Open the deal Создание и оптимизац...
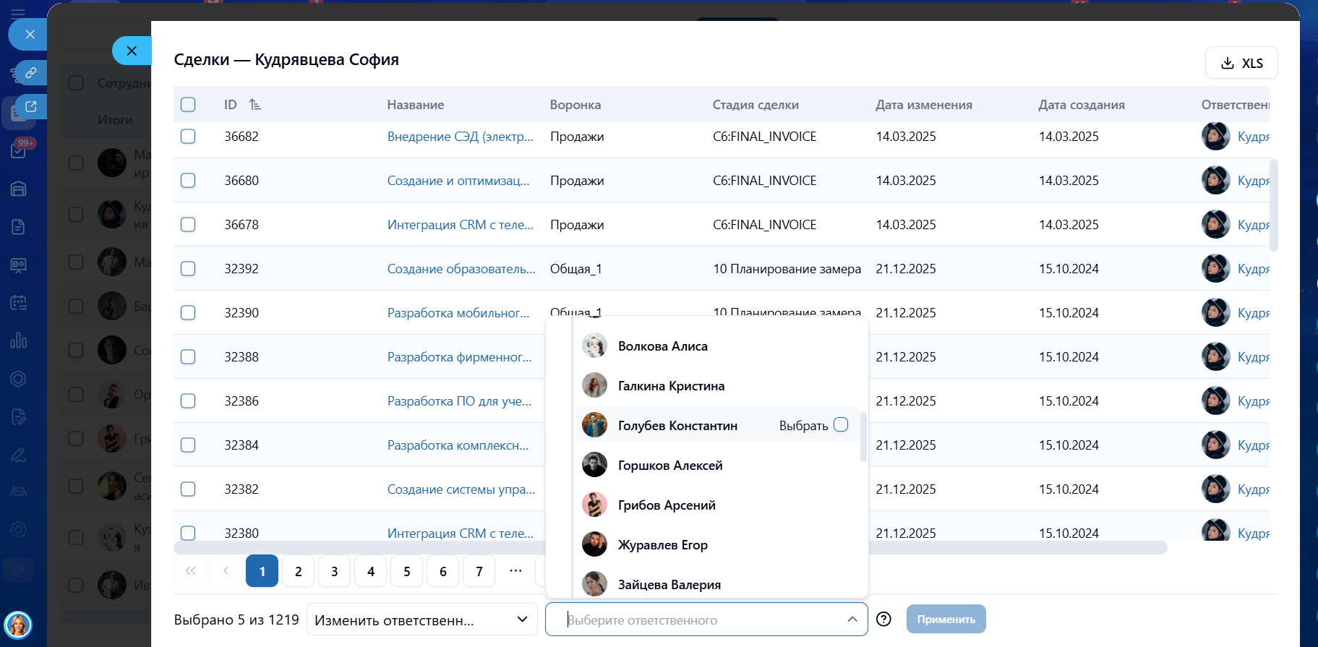 click(458, 181)
